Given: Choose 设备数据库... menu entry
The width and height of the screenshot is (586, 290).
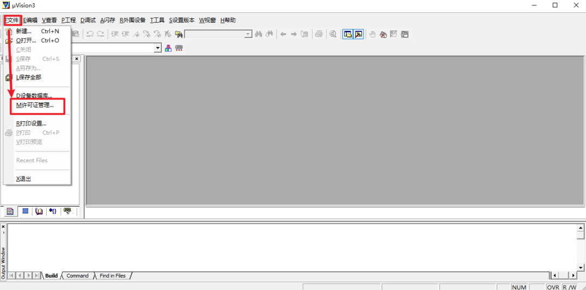Looking at the screenshot, I should (x=37, y=96).
